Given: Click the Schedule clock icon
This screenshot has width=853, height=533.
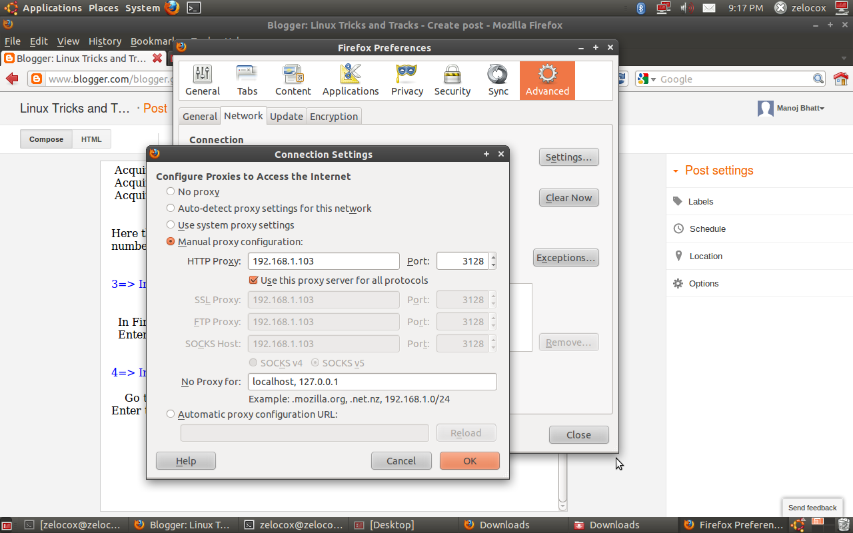Looking at the screenshot, I should coord(678,229).
